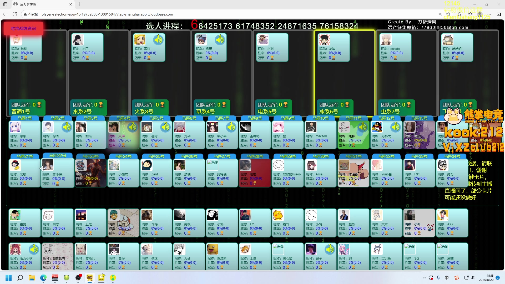Click sakata captain avatar
Screen dimensions: 505x284
[386, 40]
